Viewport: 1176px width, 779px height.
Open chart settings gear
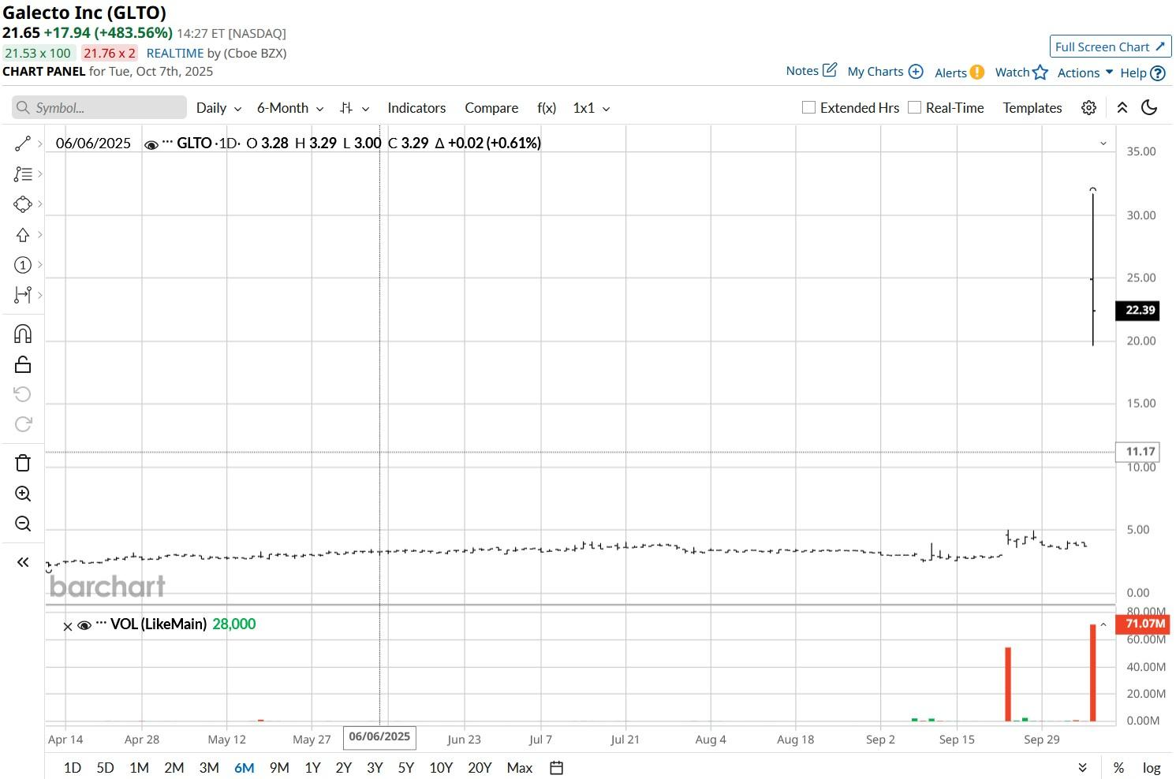click(x=1088, y=108)
